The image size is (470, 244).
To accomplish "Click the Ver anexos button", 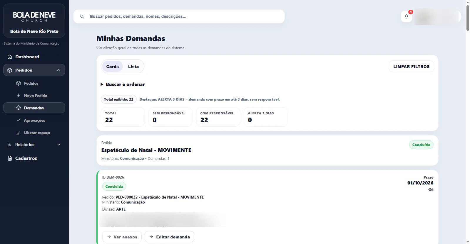I will [x=122, y=237].
